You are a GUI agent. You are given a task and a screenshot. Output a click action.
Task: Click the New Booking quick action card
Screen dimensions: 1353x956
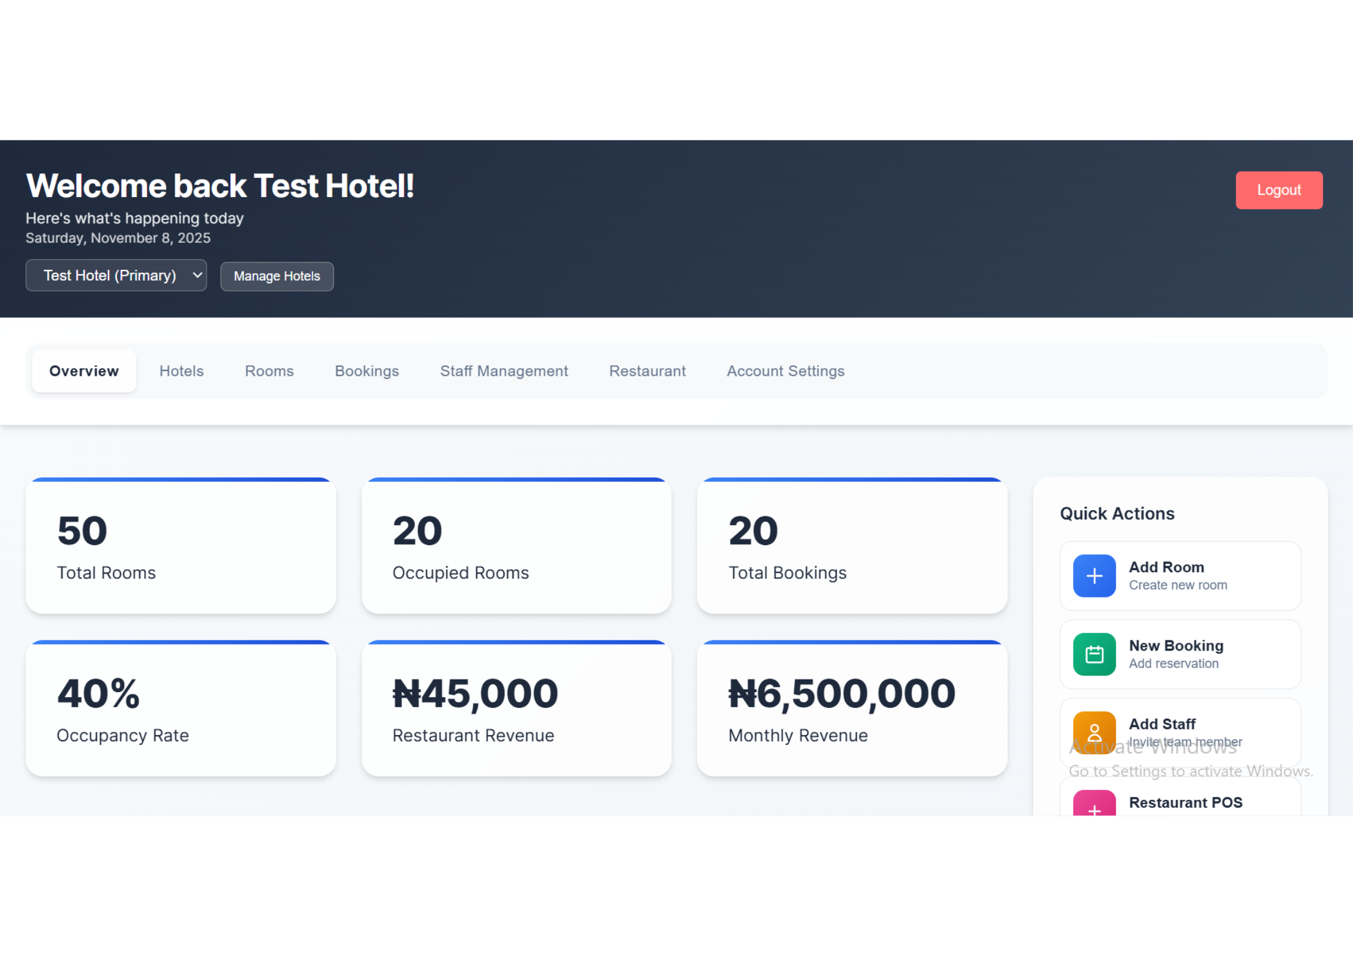click(x=1179, y=654)
